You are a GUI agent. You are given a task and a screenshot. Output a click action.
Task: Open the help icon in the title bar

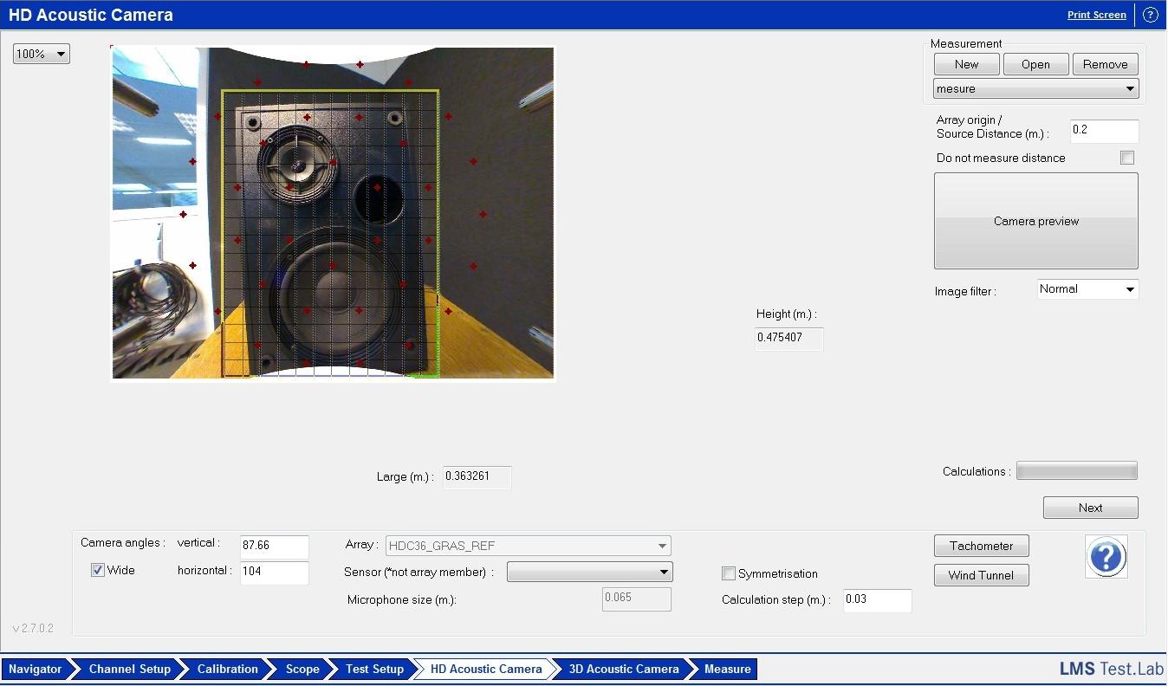click(x=1151, y=15)
